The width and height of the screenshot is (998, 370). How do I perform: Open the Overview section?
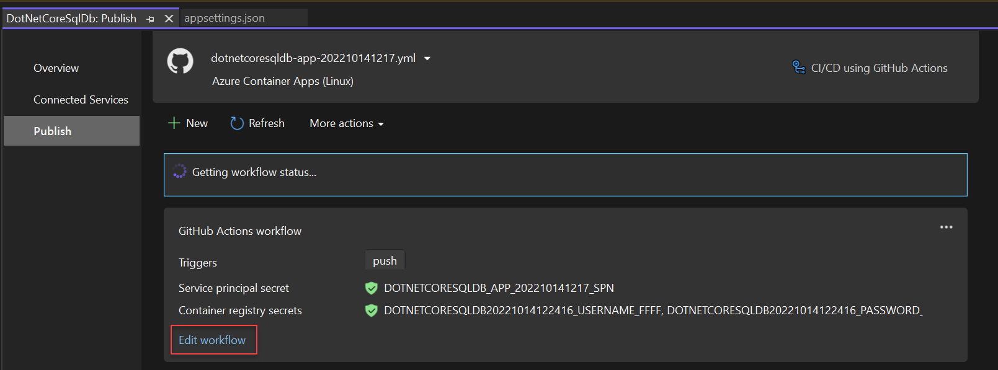click(x=56, y=68)
